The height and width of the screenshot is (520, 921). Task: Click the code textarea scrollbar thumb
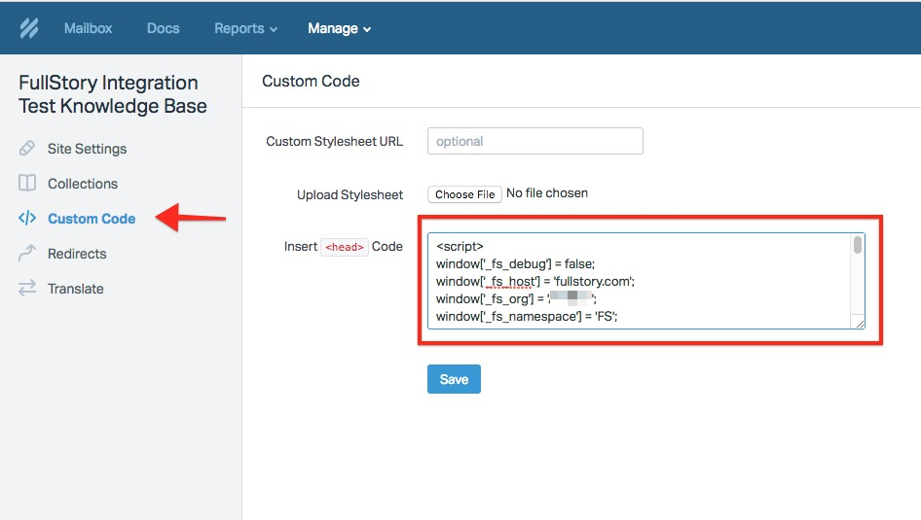(858, 245)
